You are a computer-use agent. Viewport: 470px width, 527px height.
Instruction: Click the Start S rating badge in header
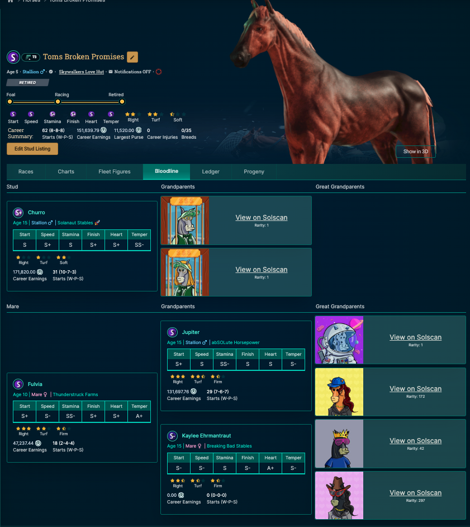coord(13,114)
